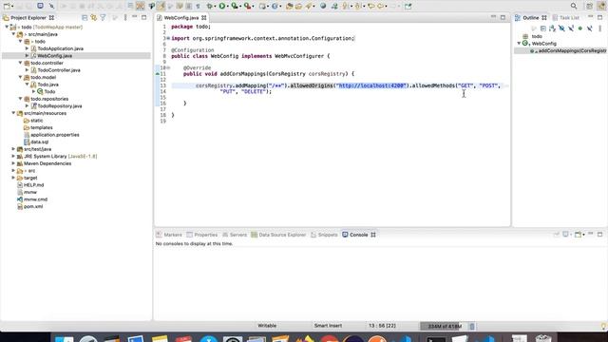Click the Open Task toolbar icon
The image size is (608, 342).
point(298,6)
